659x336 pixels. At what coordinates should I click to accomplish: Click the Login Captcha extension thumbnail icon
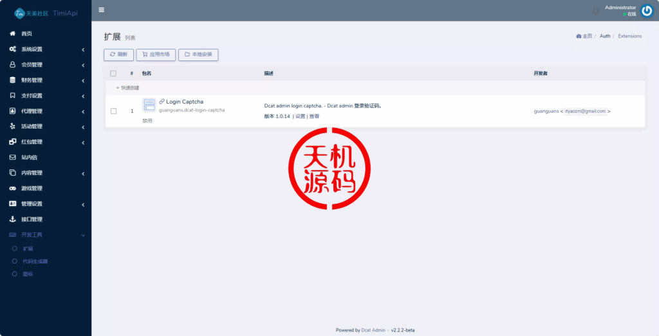pos(149,105)
